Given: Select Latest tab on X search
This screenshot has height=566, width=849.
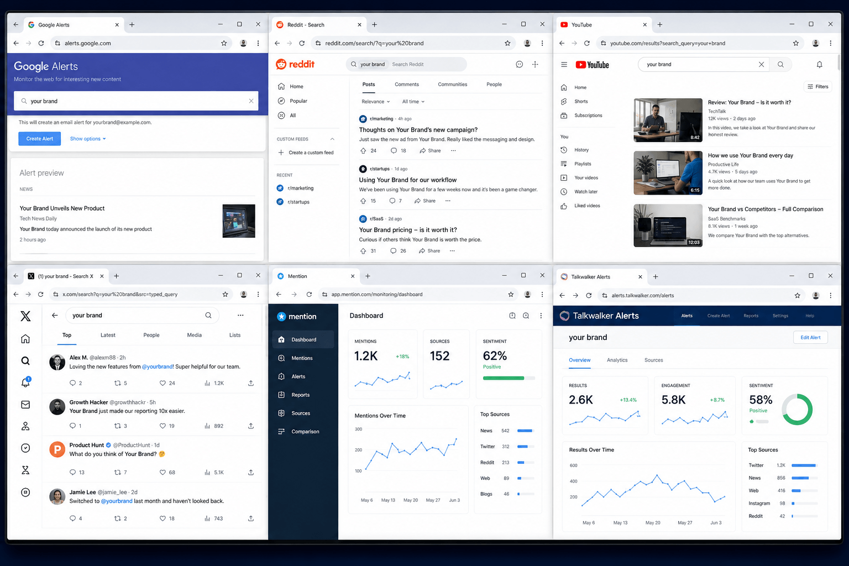Looking at the screenshot, I should tap(108, 335).
